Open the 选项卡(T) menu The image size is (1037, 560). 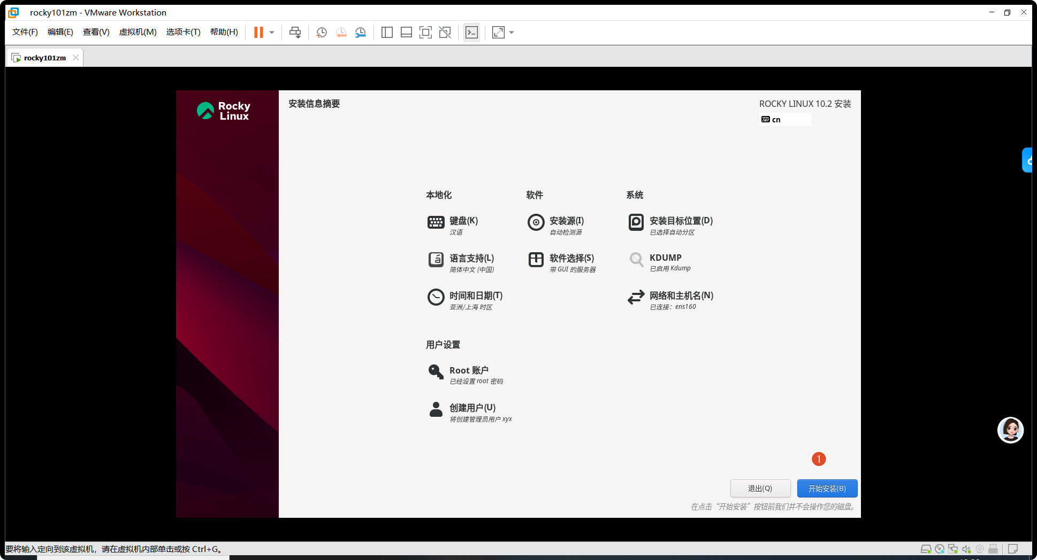pyautogui.click(x=183, y=32)
